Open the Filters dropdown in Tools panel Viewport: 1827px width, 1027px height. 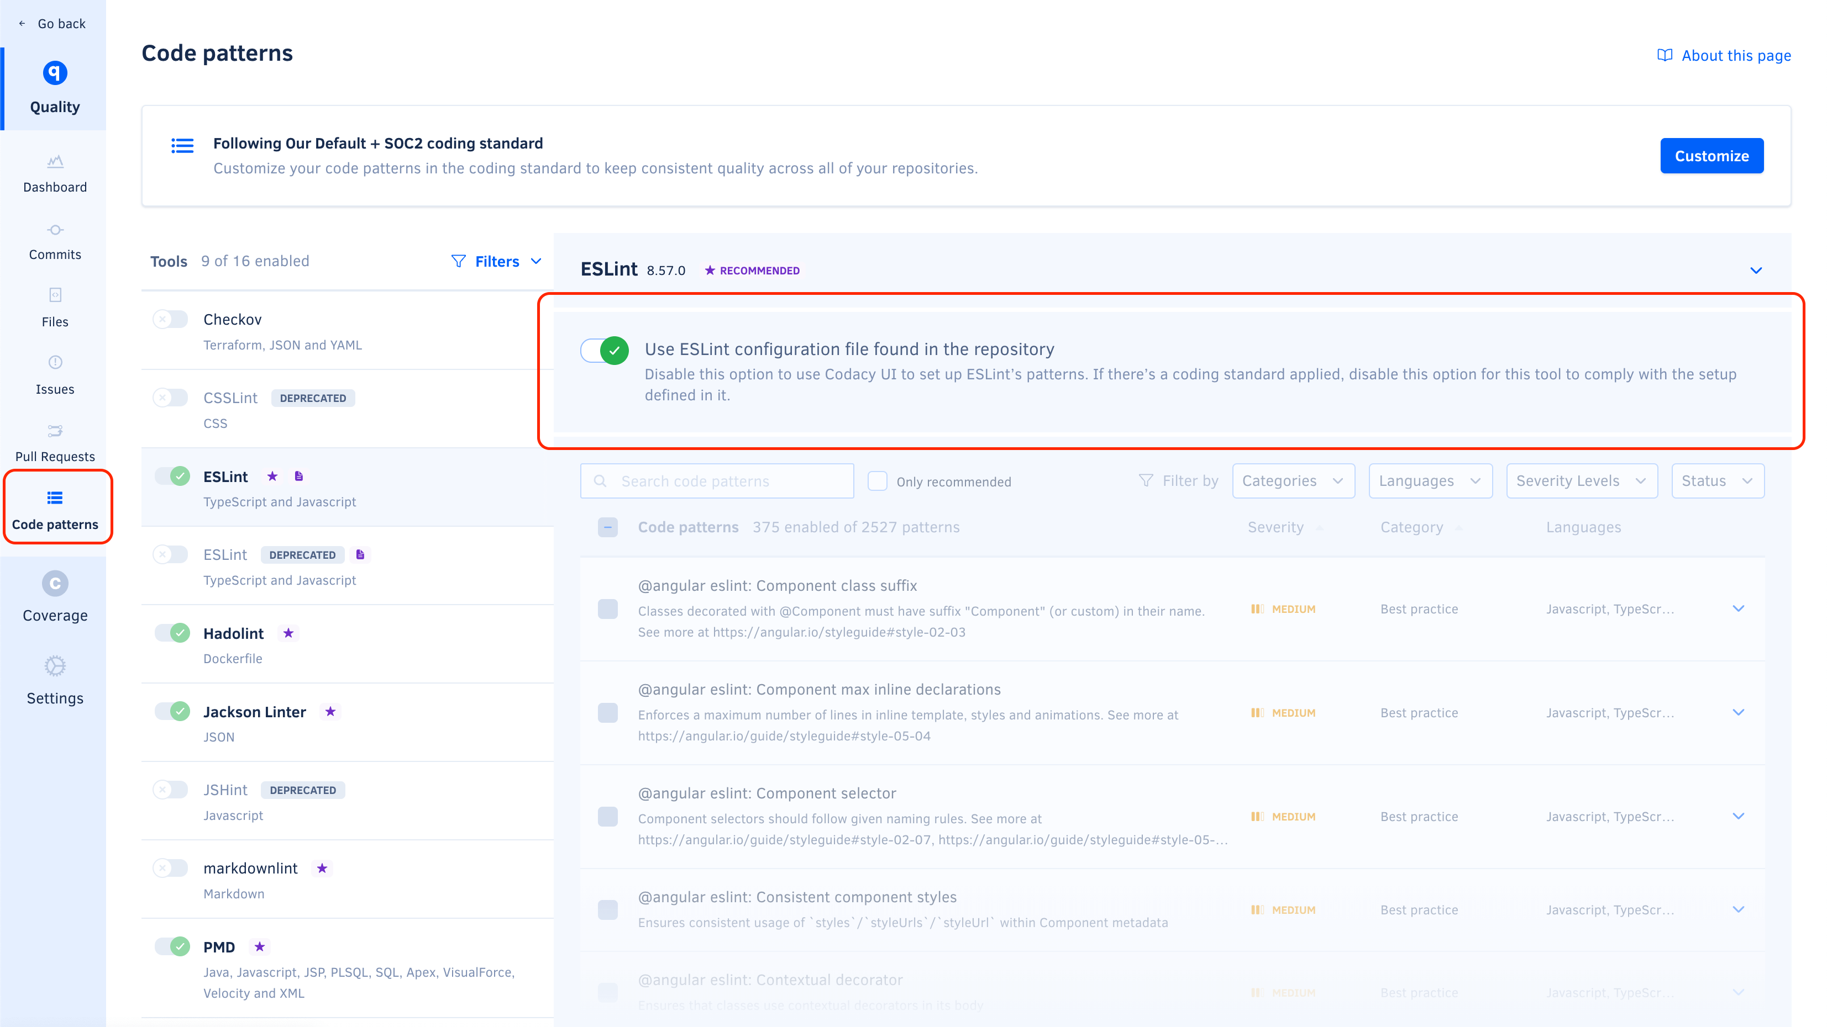coord(496,262)
